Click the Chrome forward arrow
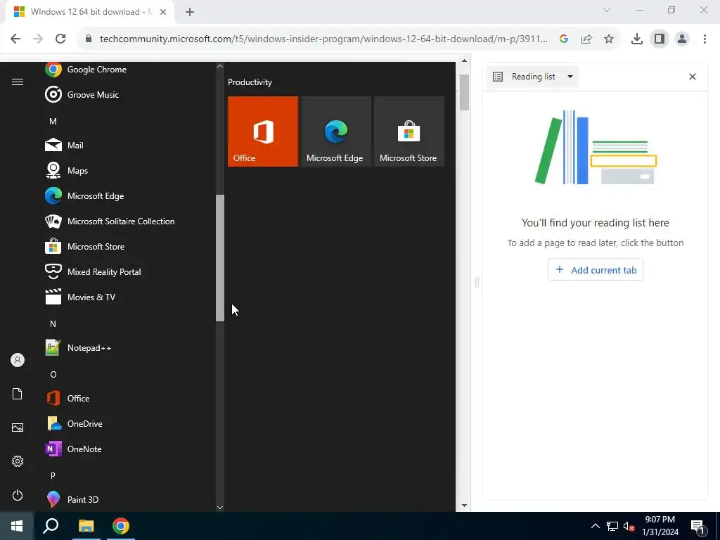Viewport: 720px width, 540px height. (38, 39)
